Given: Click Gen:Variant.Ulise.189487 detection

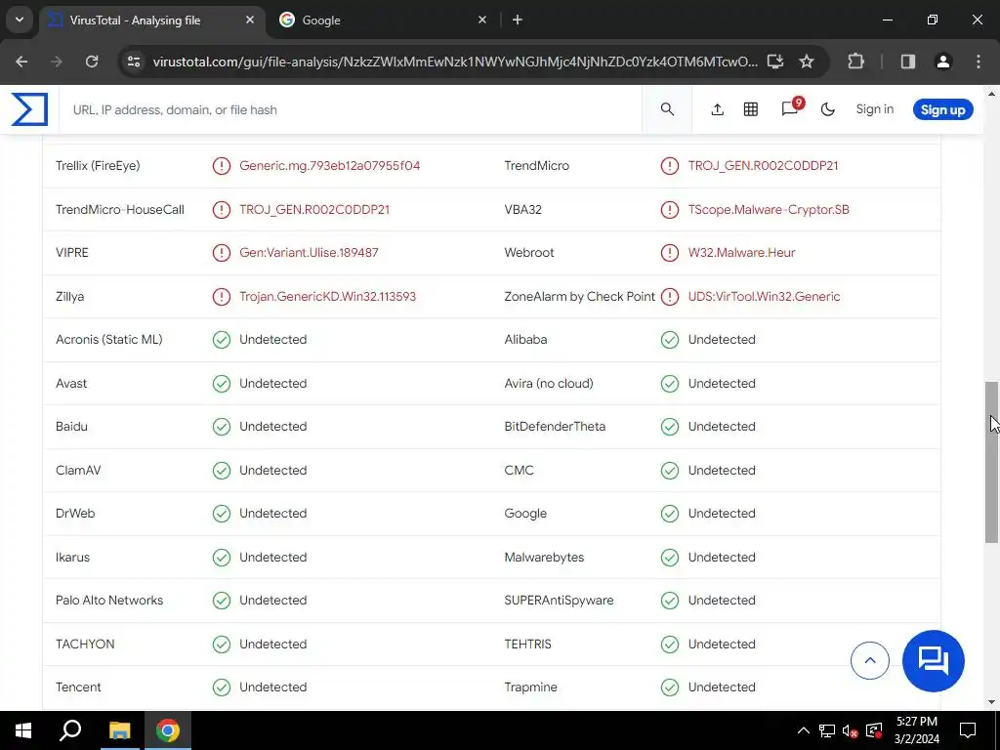Looking at the screenshot, I should [x=309, y=253].
